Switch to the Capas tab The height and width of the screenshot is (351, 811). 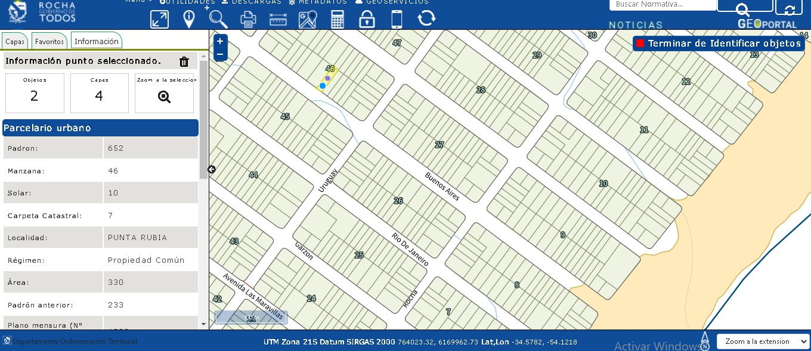(15, 42)
